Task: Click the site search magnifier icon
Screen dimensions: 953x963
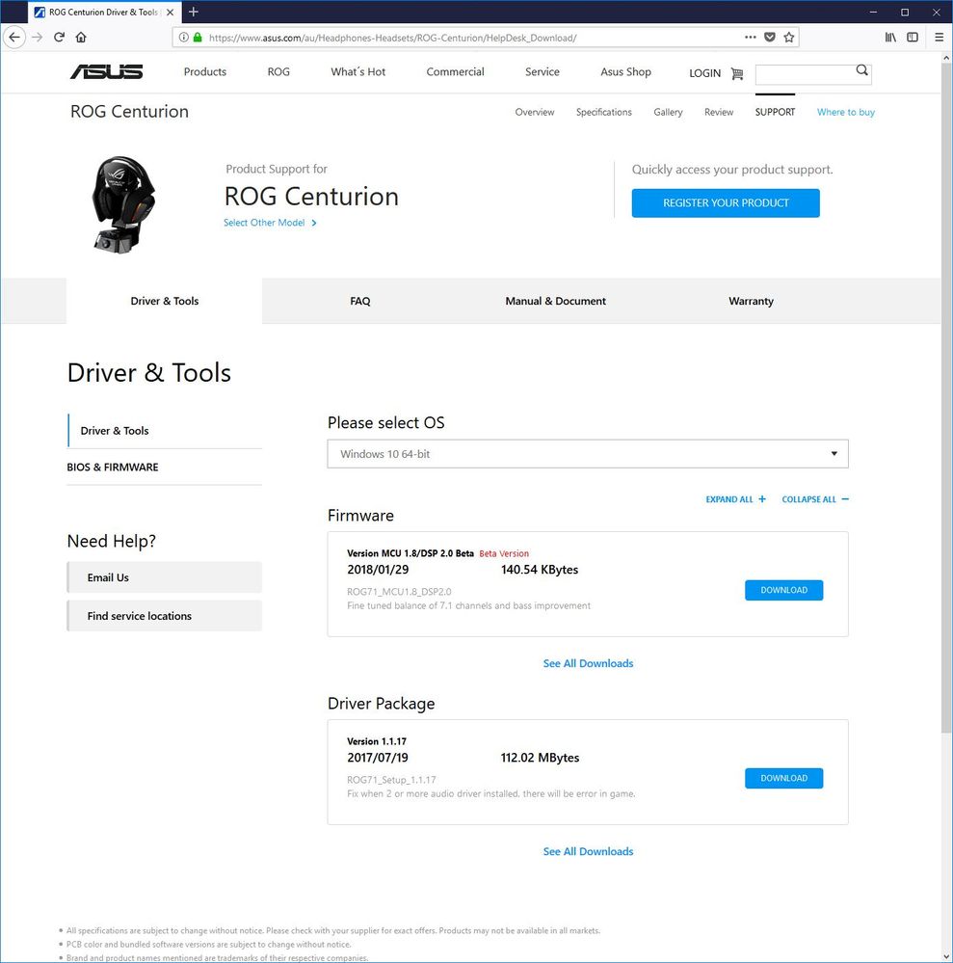Action: [862, 70]
